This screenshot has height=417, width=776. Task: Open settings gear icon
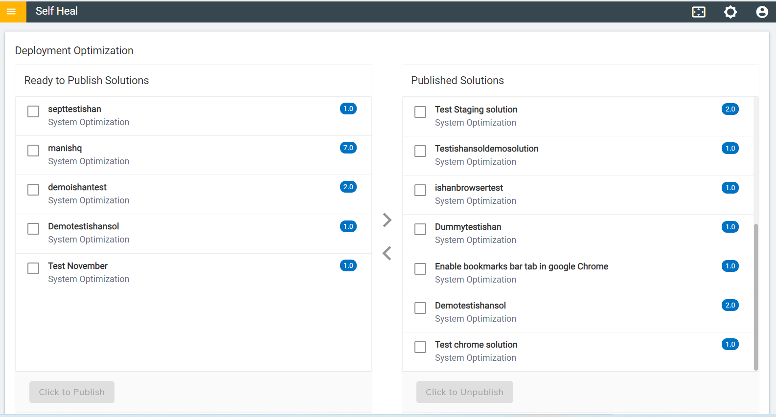[x=730, y=12]
